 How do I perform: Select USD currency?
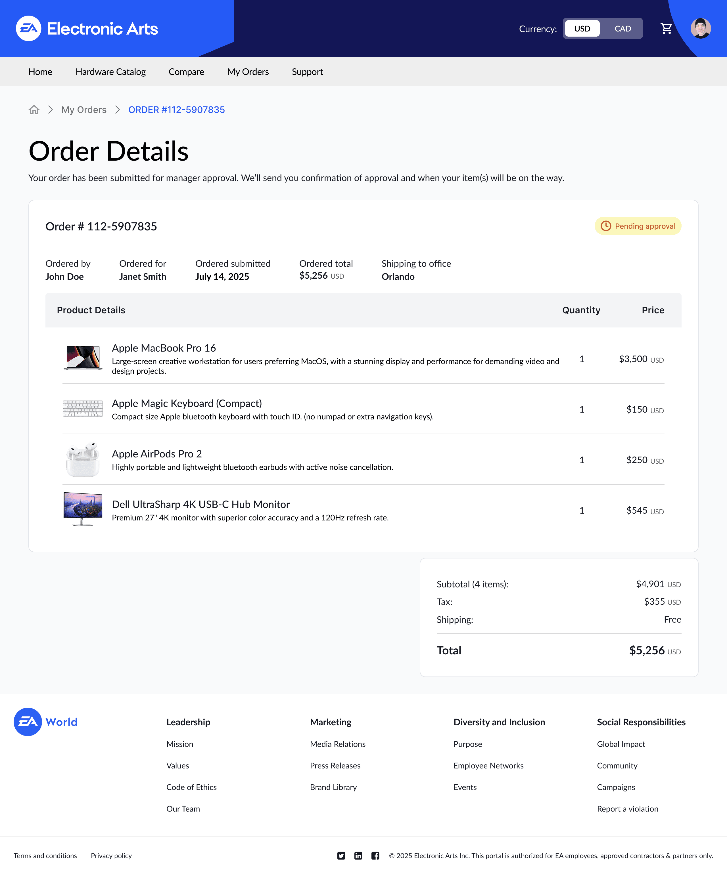pyautogui.click(x=582, y=28)
